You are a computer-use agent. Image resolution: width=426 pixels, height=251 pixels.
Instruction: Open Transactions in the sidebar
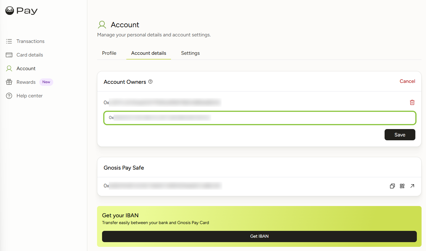30,41
